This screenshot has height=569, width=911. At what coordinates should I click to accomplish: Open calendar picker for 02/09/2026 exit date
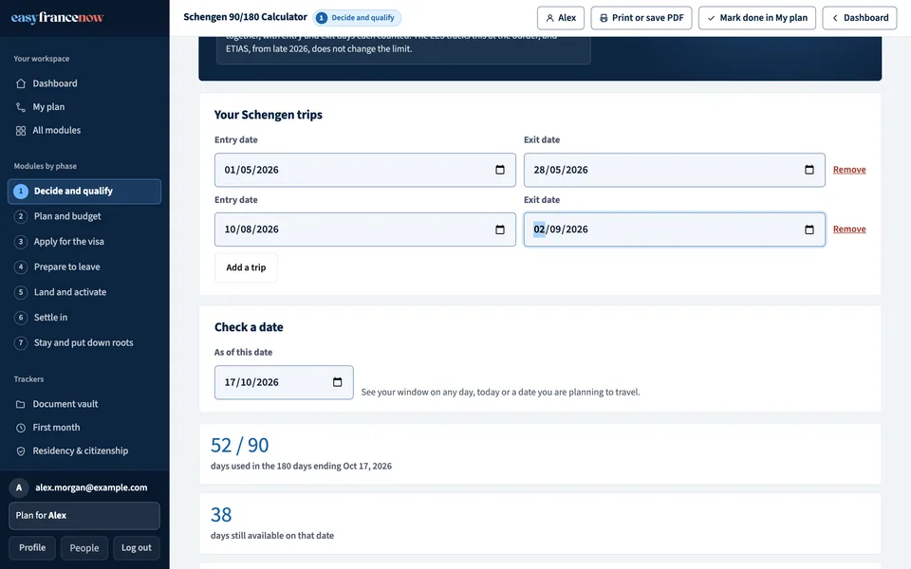pyautogui.click(x=809, y=229)
